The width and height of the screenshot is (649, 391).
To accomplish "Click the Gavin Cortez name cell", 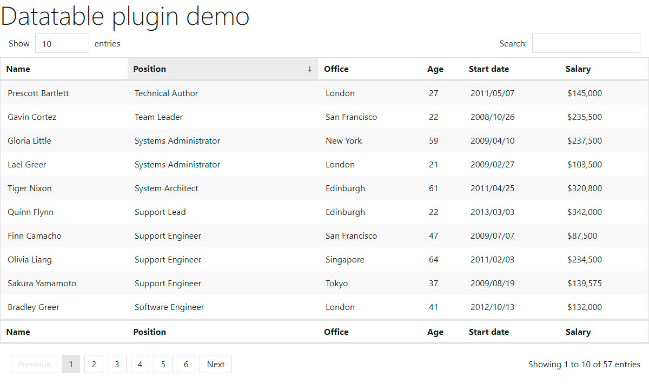I will [x=32, y=117].
